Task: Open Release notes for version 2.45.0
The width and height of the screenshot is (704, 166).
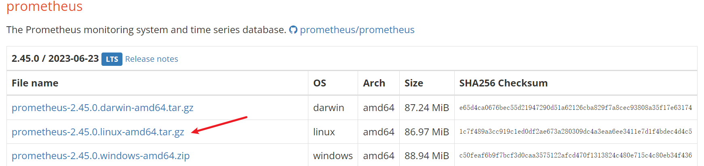Action: (152, 59)
